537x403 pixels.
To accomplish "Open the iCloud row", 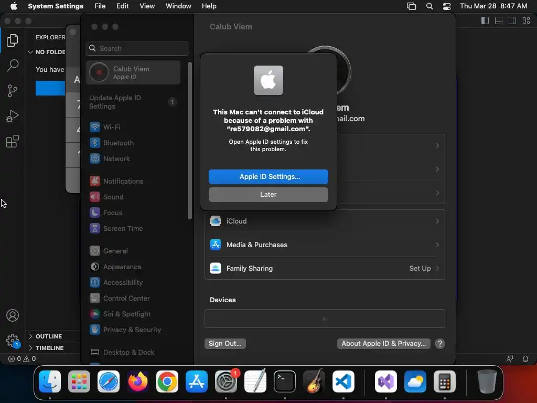I will [325, 221].
